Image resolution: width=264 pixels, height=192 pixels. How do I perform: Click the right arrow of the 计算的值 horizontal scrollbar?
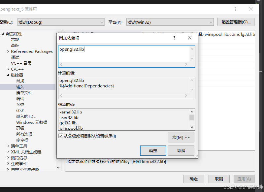coord(186,95)
